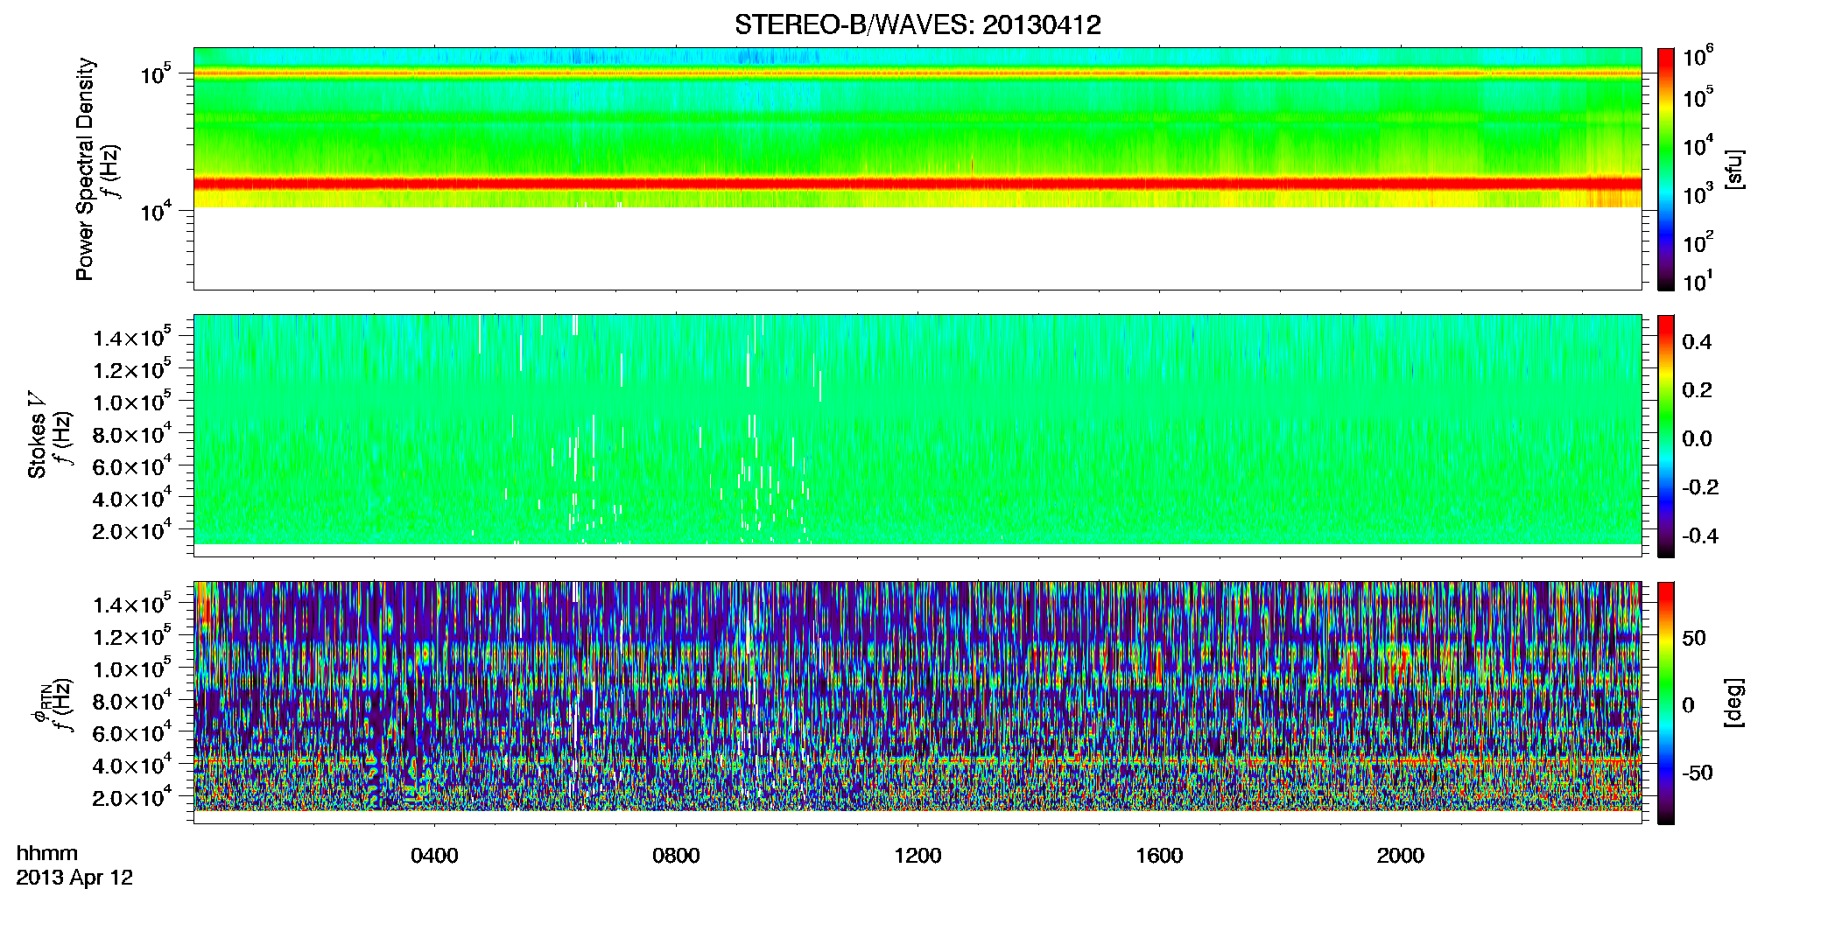The image size is (1835, 945).
Task: Click the Power Spectral Density color bar
Action: 1666,169
